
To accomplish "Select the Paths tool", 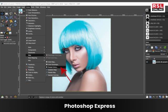I will [2, 25].
